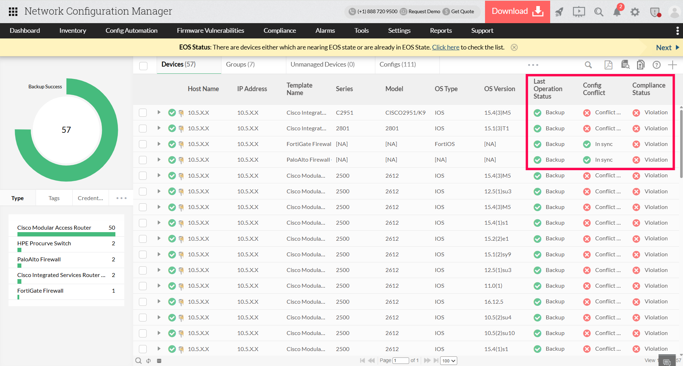Open the help question mark icon
This screenshot has height=366, width=683.
tap(656, 65)
